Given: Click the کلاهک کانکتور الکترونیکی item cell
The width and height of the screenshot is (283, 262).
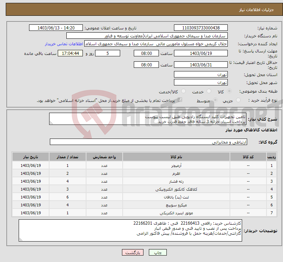Looking at the screenshot, I should coord(176,189).
